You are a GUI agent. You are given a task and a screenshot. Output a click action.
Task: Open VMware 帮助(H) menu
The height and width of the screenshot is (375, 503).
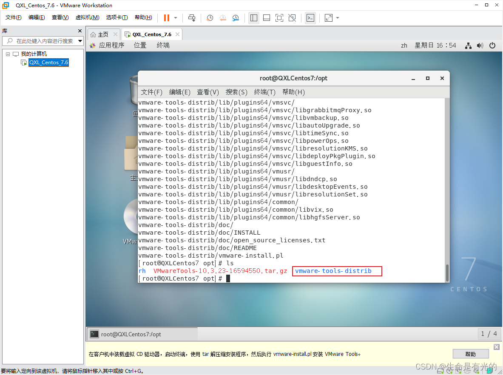143,17
